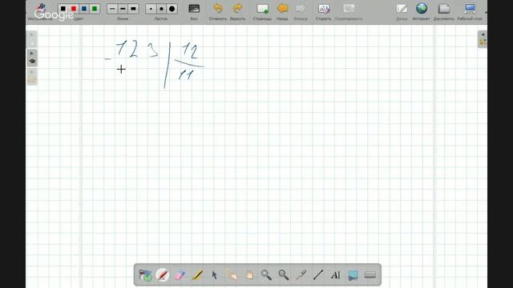Screen dimensions: 513x288
Task: Choose the medium eraser size
Action: tap(161, 9)
